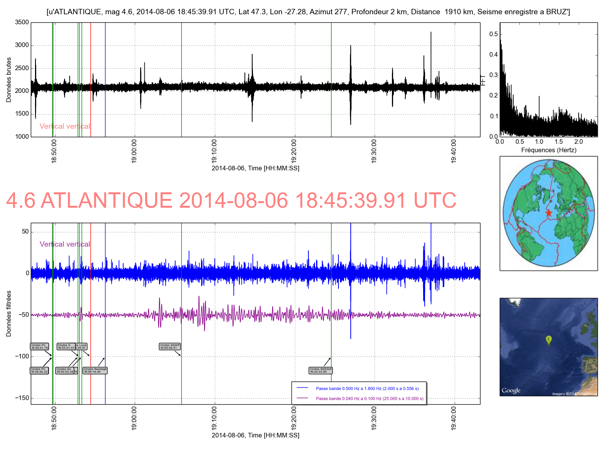
Task: Click the pink Vertical label on raw data plot
Action: (65, 126)
